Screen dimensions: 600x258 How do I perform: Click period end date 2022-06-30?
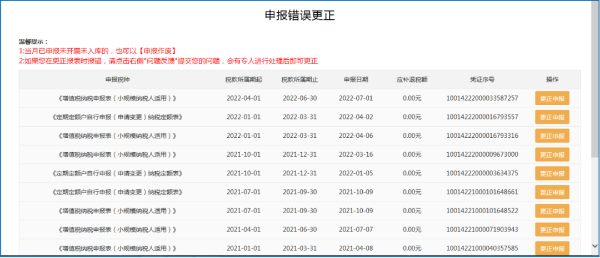click(299, 99)
